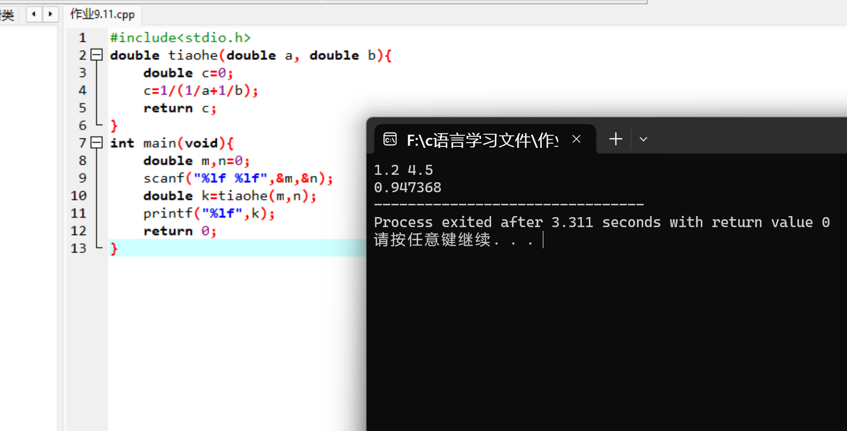Click the double k=tiaohe(m,n); line
The width and height of the screenshot is (847, 431).
click(230, 196)
